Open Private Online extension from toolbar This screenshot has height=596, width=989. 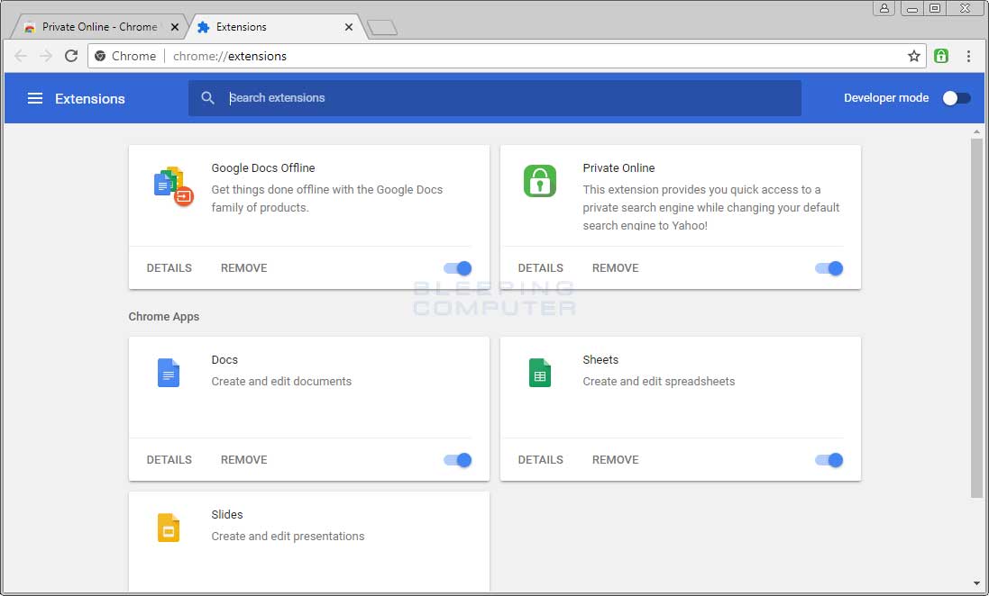(x=941, y=56)
